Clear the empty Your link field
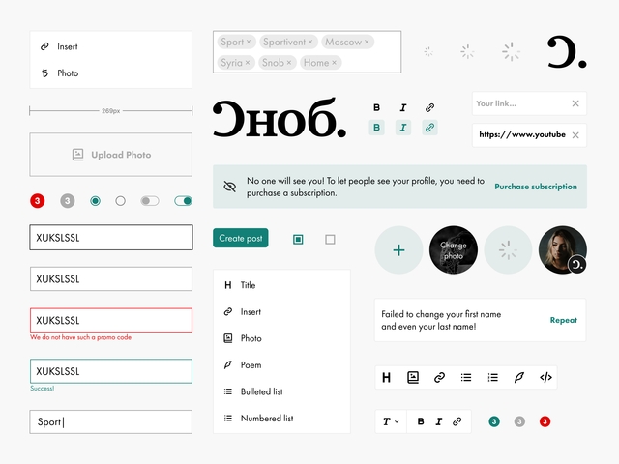 575,103
